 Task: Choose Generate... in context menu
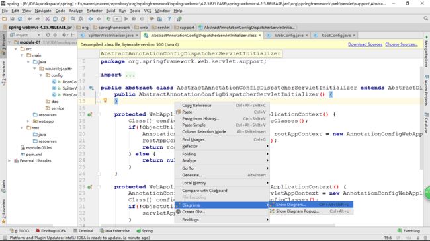(222, 175)
